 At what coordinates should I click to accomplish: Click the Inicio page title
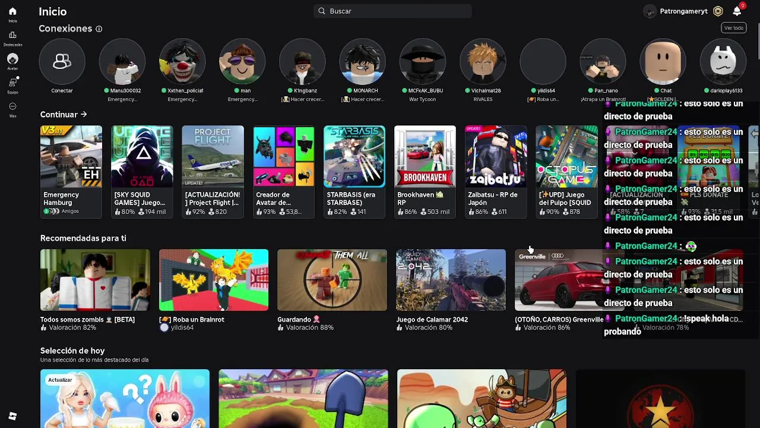[x=52, y=11]
